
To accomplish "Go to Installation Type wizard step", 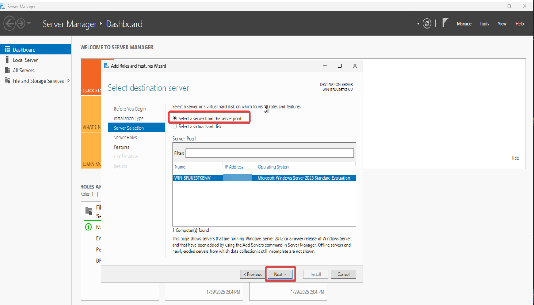I will 128,118.
